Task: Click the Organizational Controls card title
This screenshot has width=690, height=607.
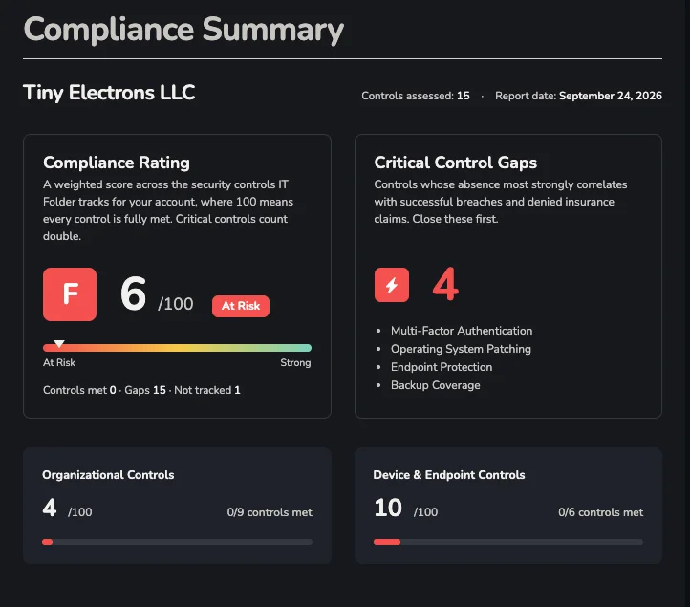Action: coord(108,475)
